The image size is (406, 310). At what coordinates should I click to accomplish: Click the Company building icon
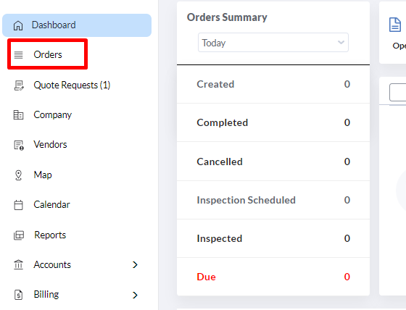(18, 115)
